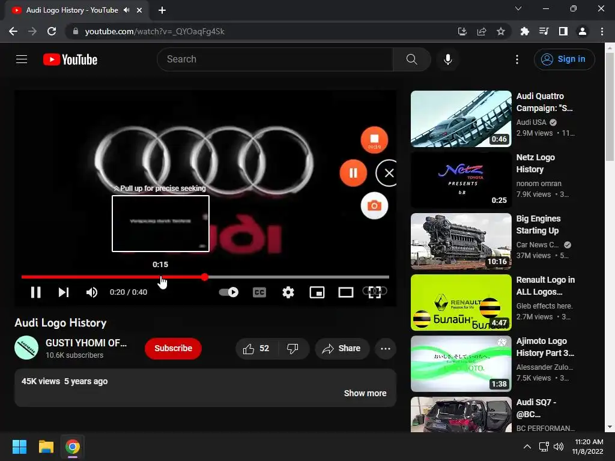Focus the YouTube Search field
The width and height of the screenshot is (615, 461).
[275, 59]
